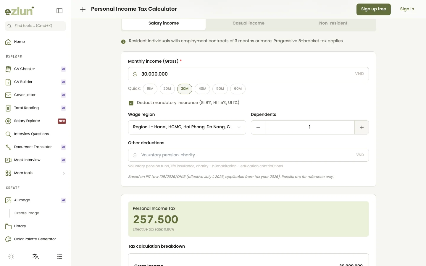Click Effective tax rate: 0.86% text
Screen dimensions: 426x266
coord(153,229)
